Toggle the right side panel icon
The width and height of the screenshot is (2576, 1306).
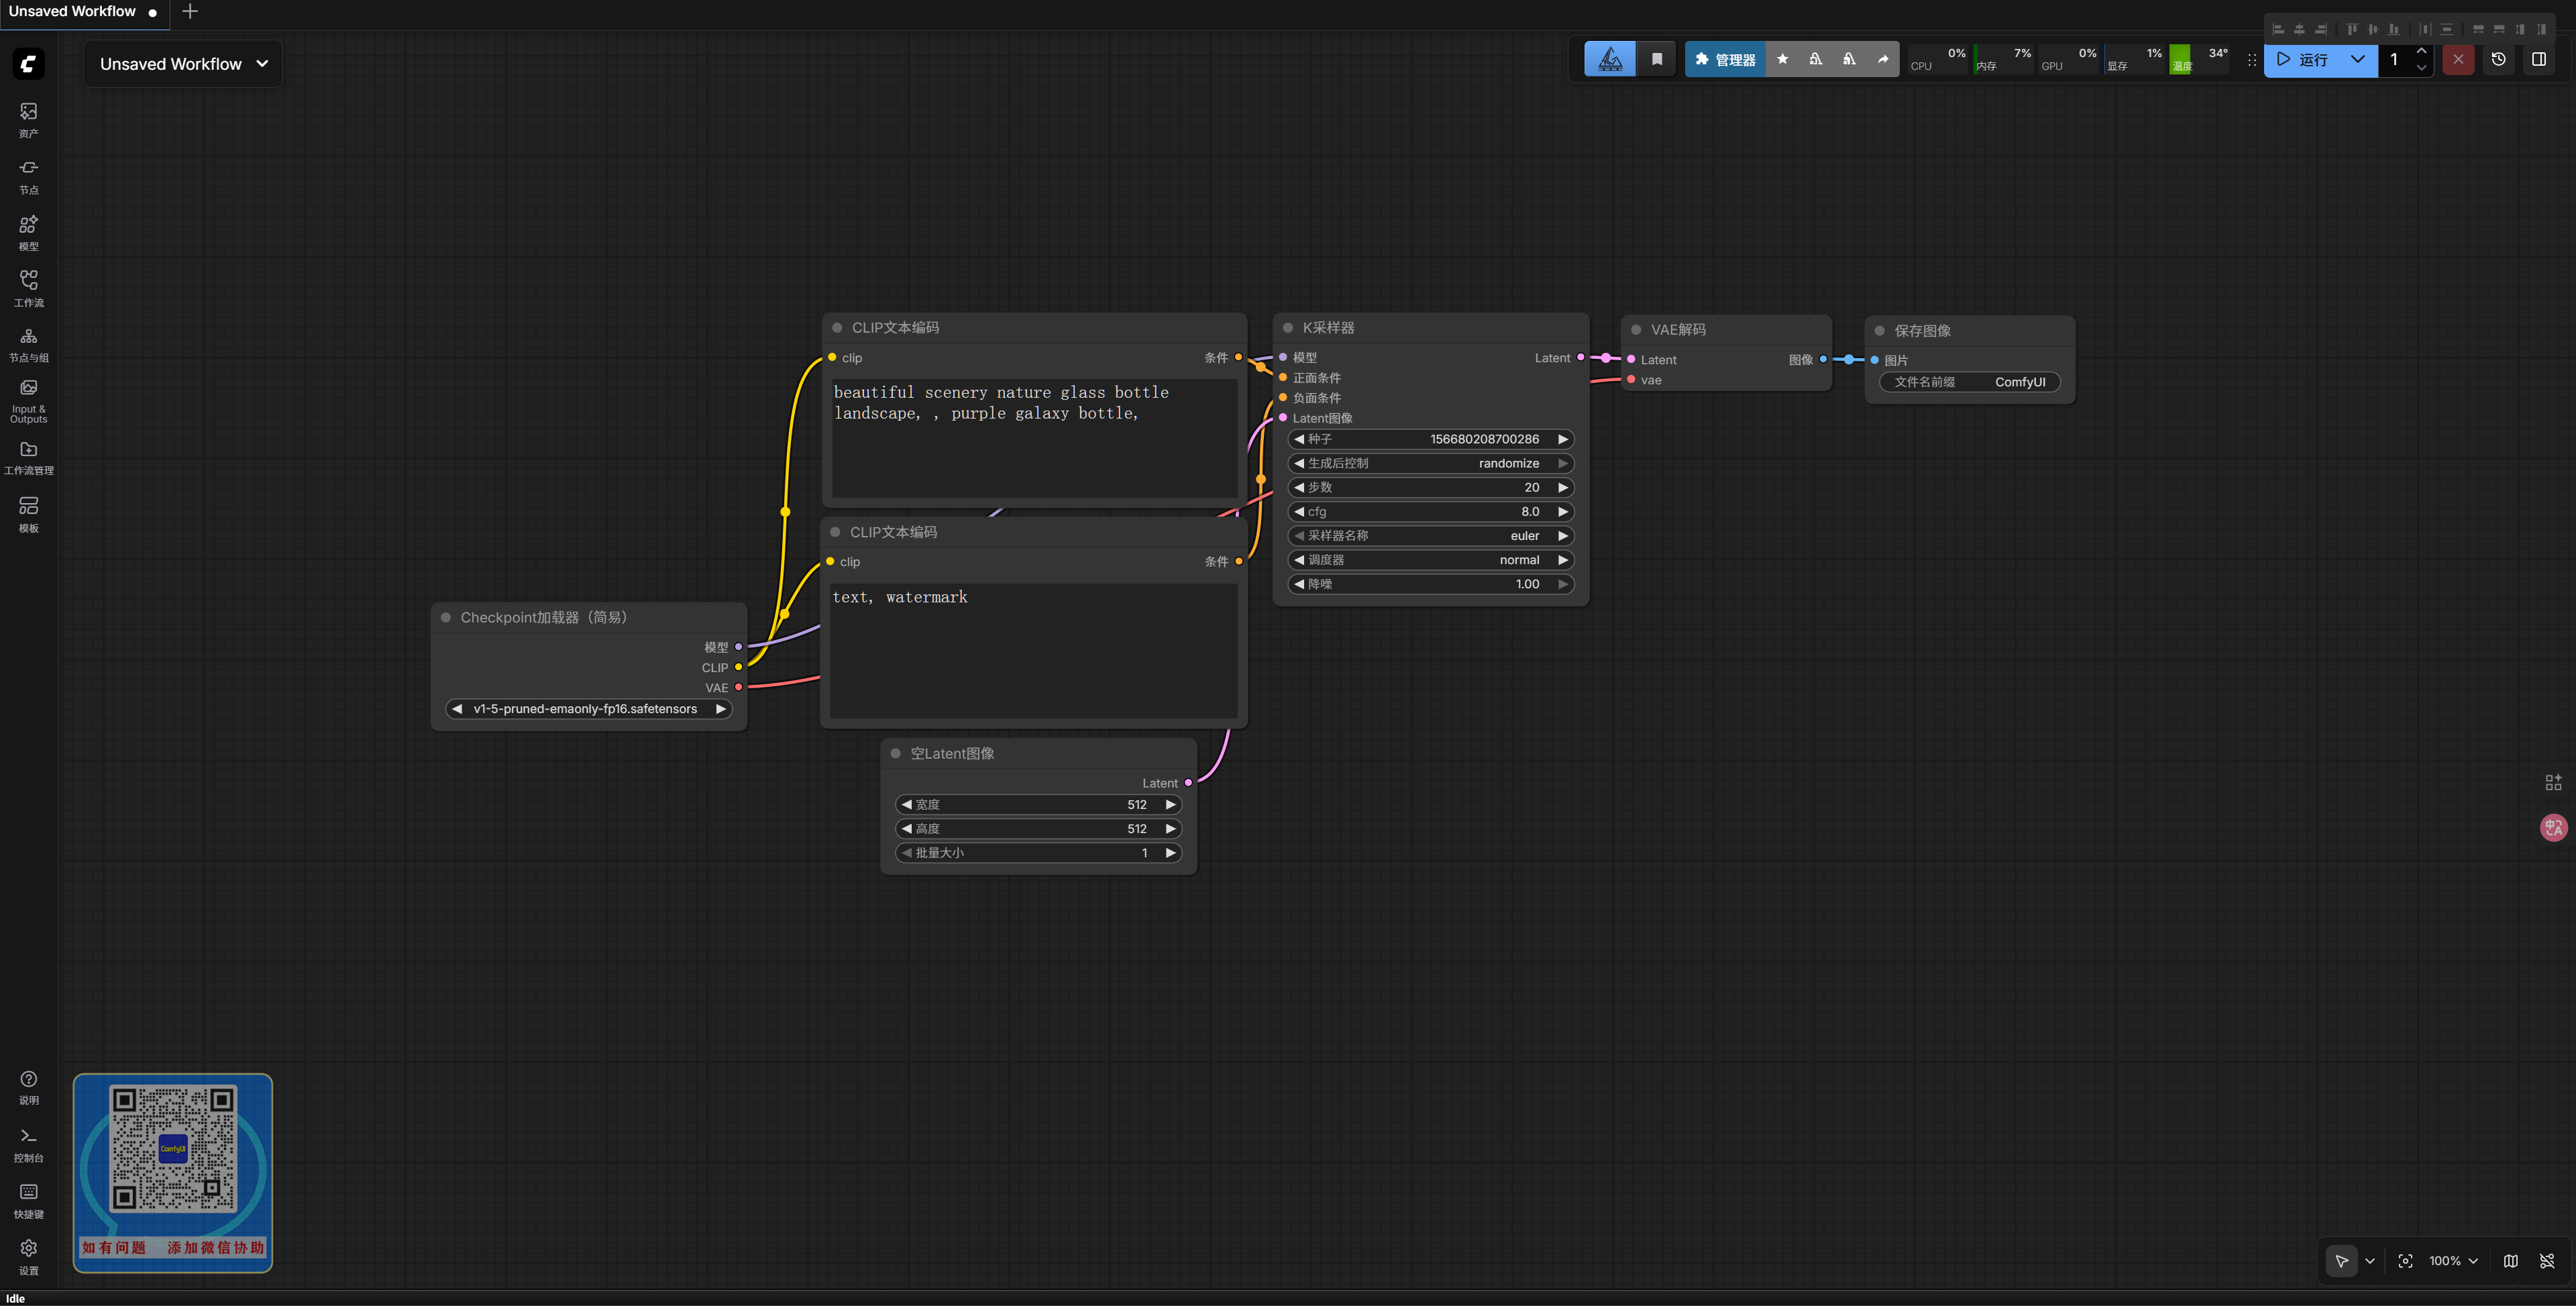2538,59
